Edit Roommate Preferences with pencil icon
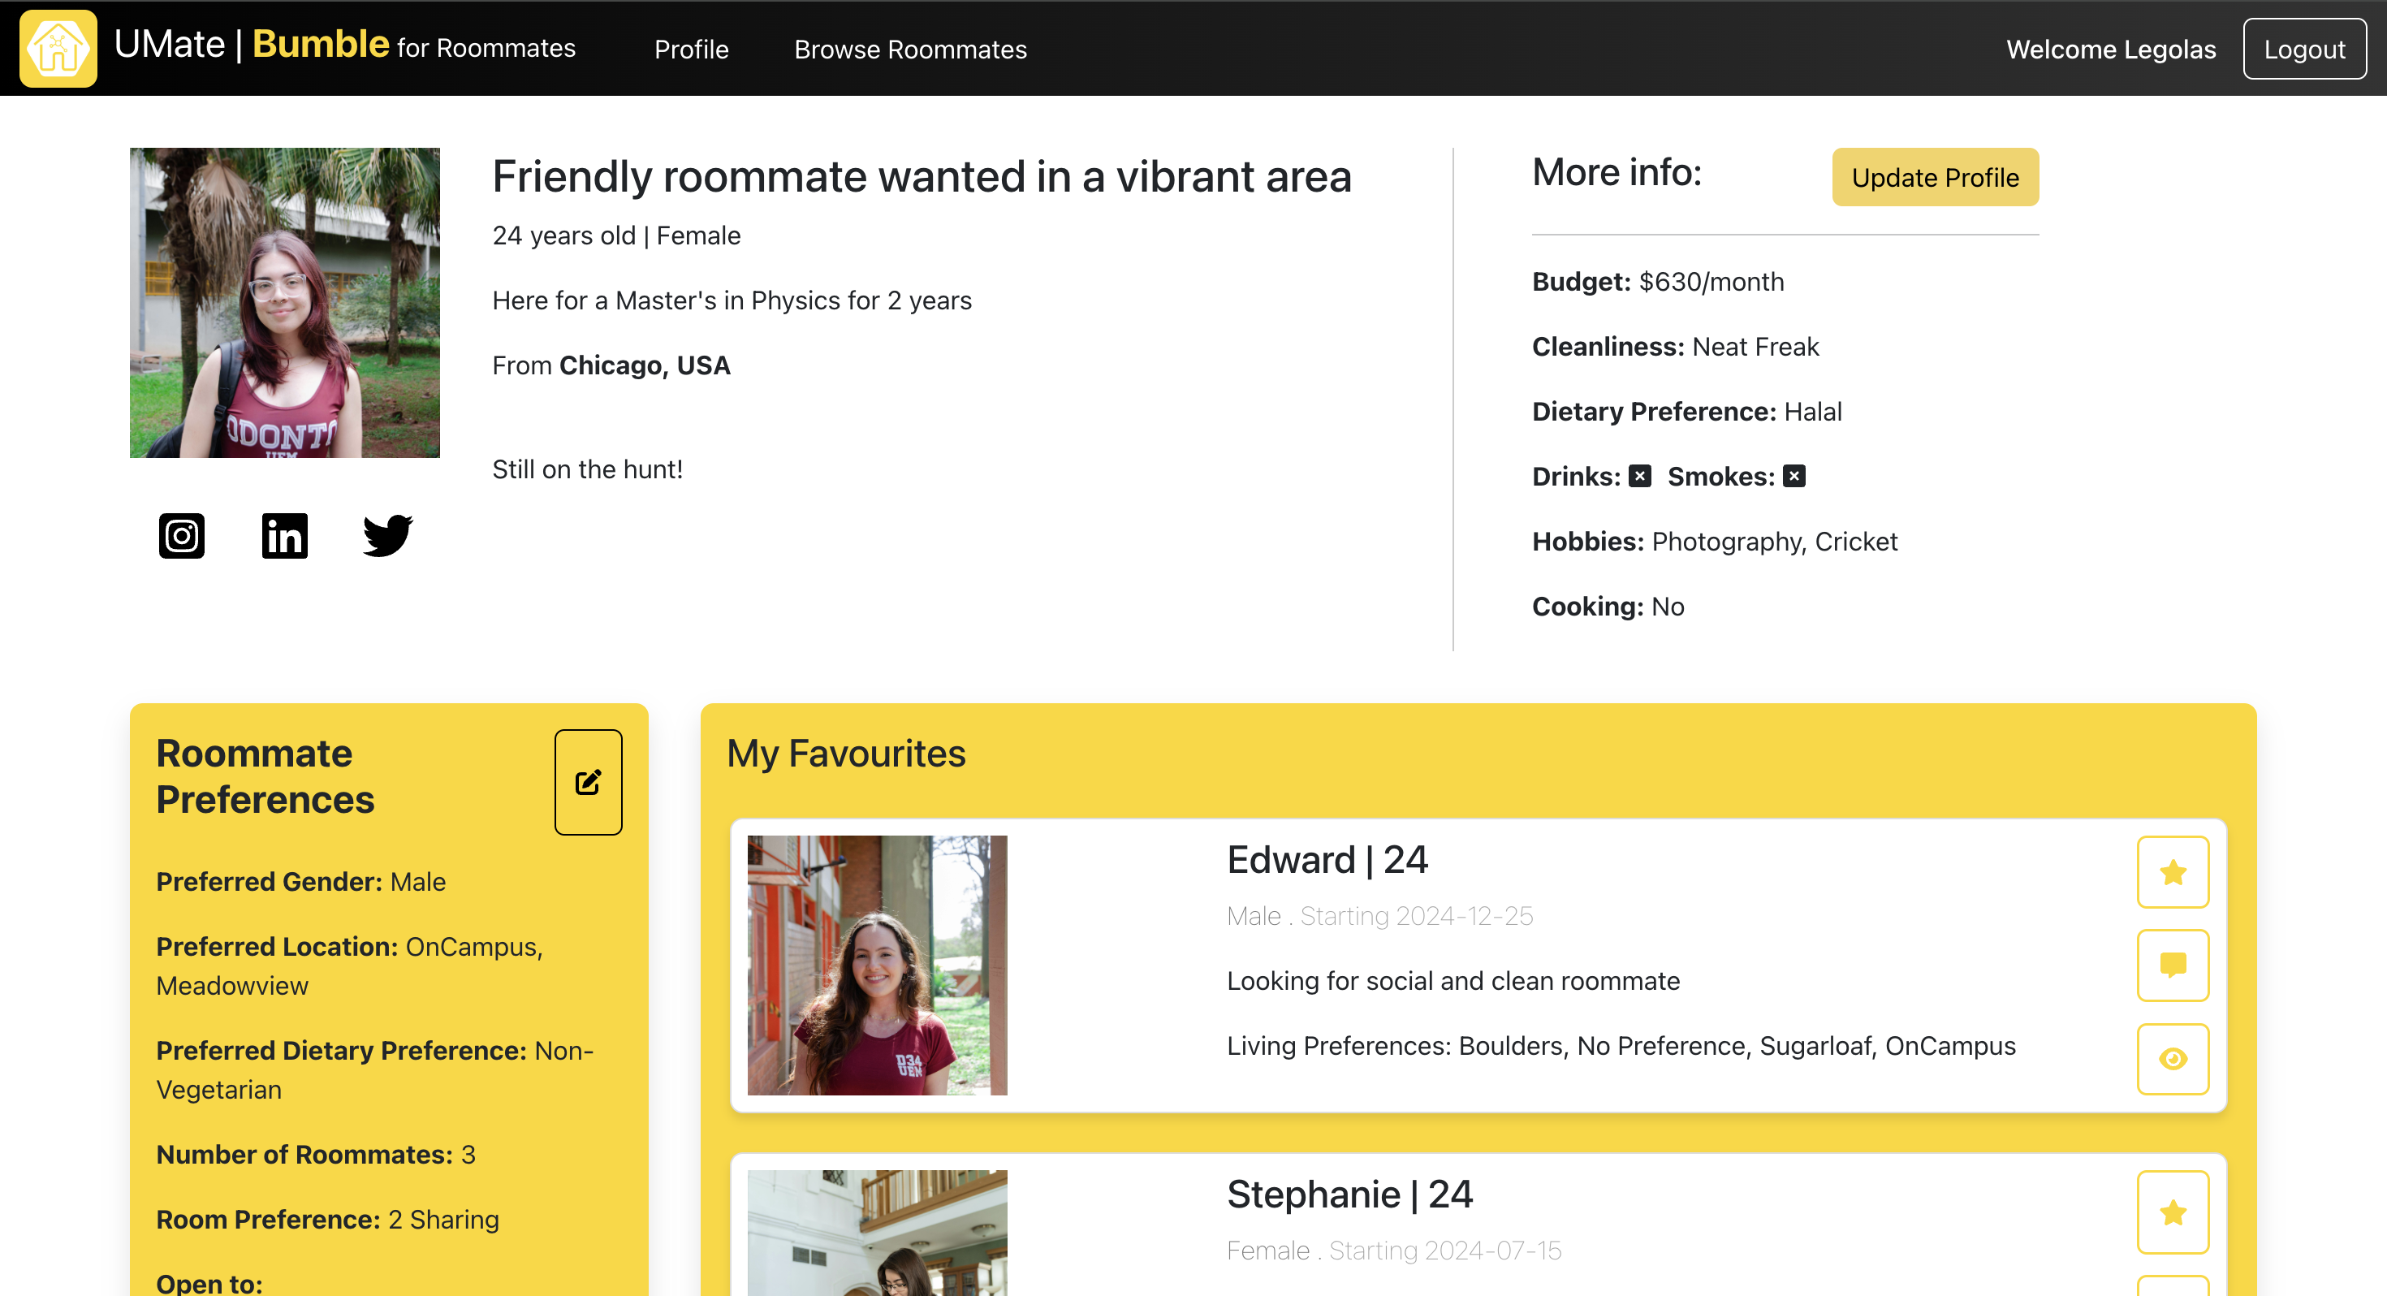 click(588, 783)
